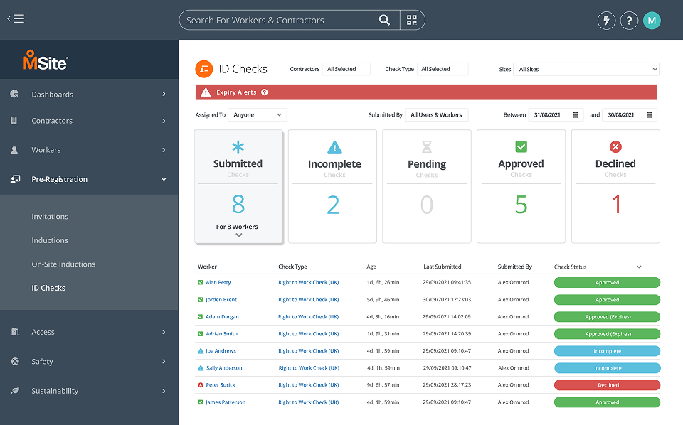
Task: Click the Pre-Registration sidebar icon
Action: (x=15, y=179)
